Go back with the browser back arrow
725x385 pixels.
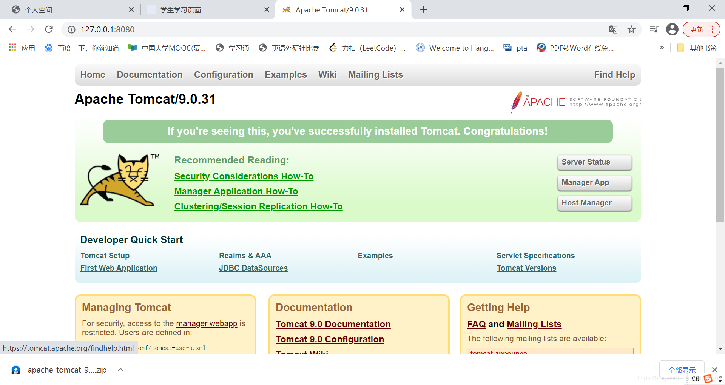[12, 29]
